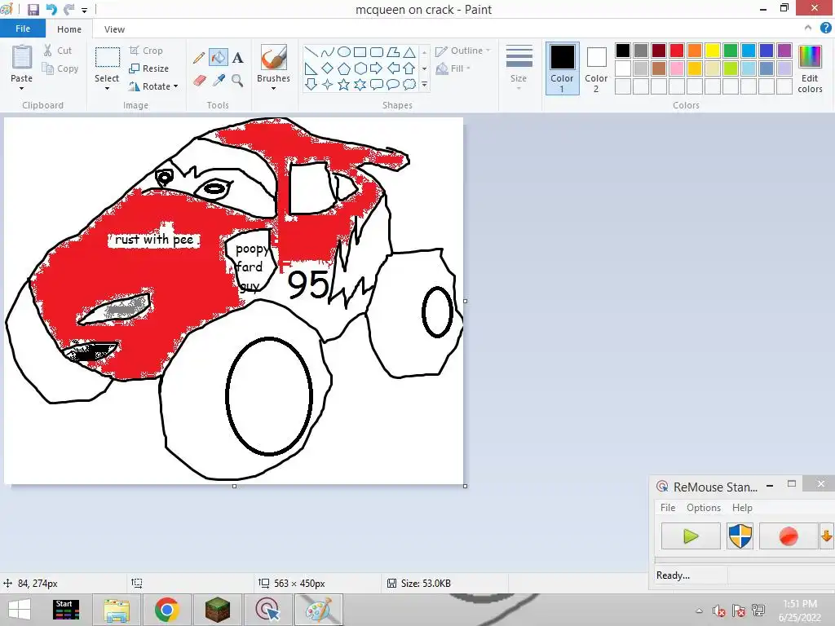This screenshot has height=626, width=835.
Task: Collapse the ribbon with the caret arrow
Action: pyautogui.click(x=808, y=28)
